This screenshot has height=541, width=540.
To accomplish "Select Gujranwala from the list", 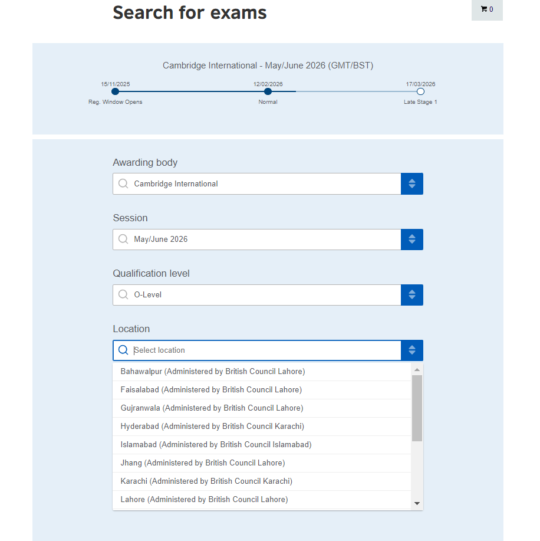I will click(x=212, y=408).
